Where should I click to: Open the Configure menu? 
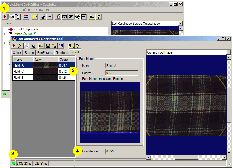[26, 9]
